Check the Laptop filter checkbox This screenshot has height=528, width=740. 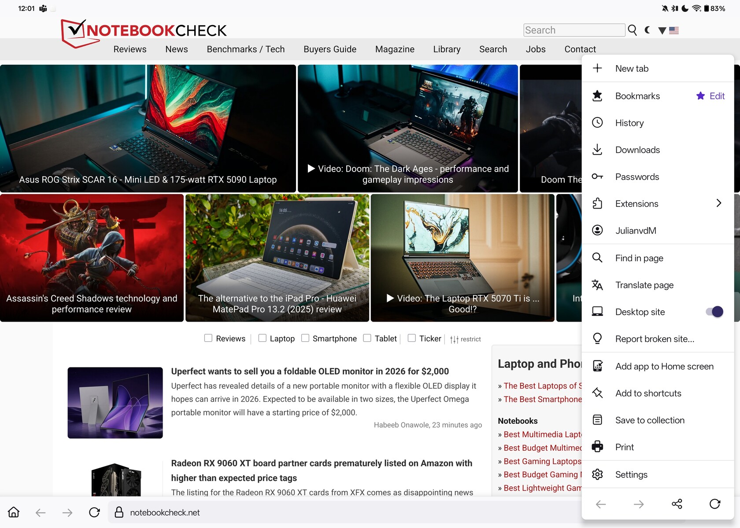[262, 338]
